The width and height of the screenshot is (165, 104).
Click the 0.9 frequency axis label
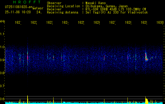point(2,60)
